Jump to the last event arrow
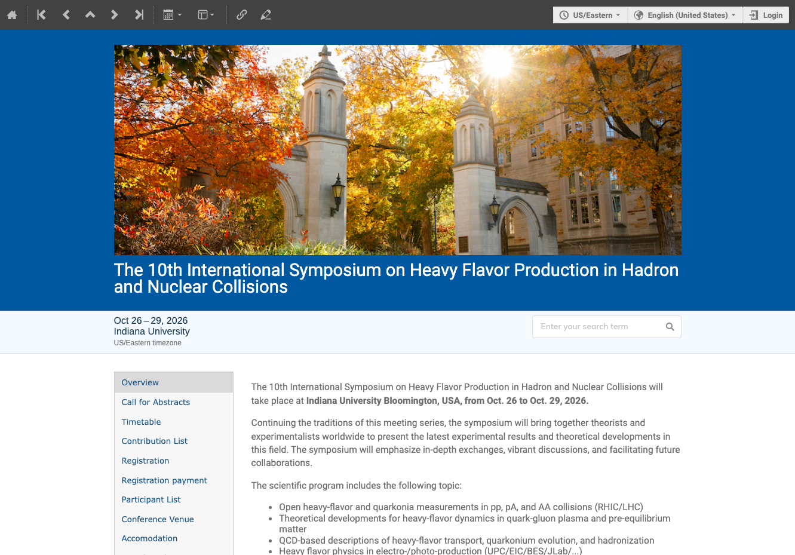Viewport: 795px width, 555px height. pos(139,15)
